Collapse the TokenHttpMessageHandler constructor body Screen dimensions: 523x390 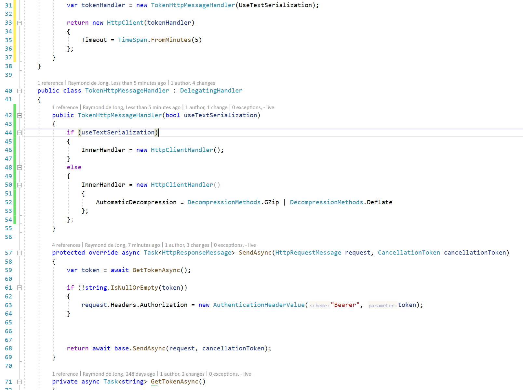pos(20,115)
